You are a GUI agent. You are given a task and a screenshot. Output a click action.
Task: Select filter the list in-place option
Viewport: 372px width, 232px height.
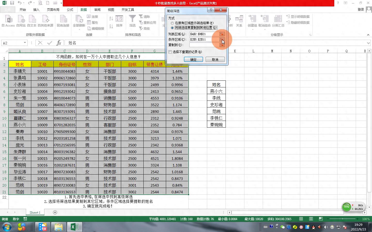tap(172, 23)
